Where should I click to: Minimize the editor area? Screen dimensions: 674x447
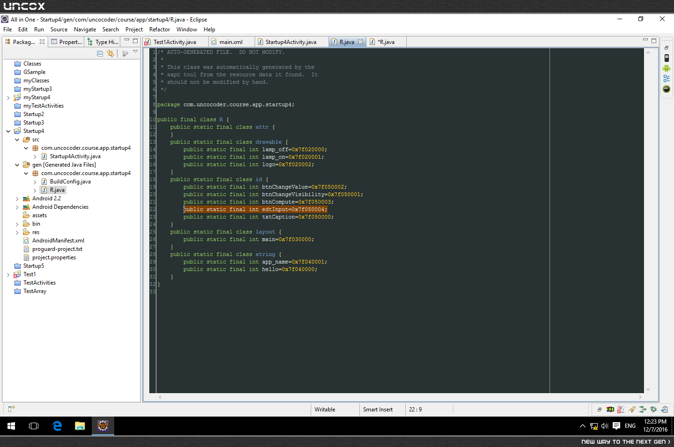[645, 40]
